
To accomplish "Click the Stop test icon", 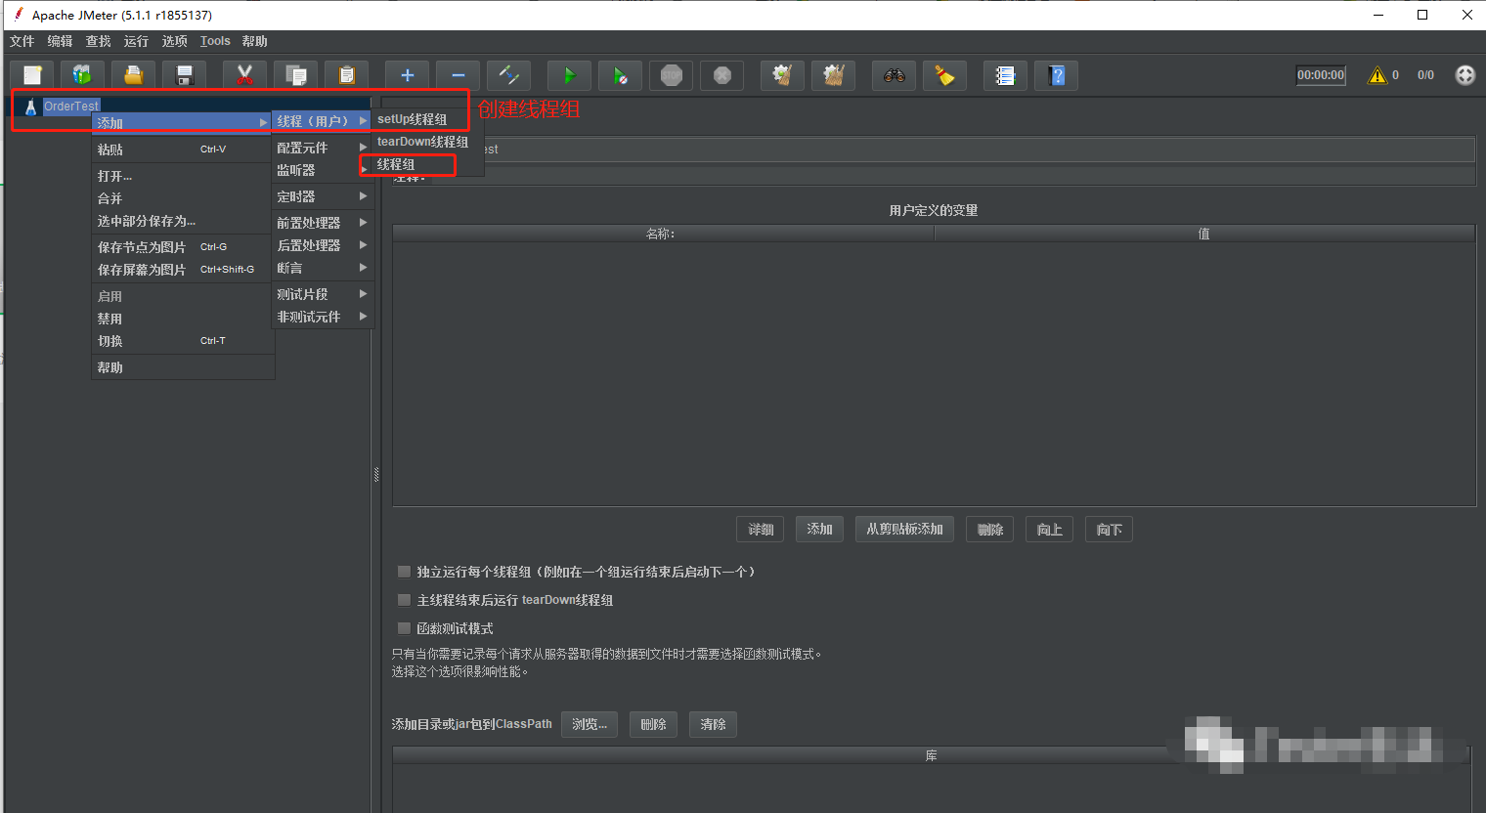I will click(x=672, y=75).
